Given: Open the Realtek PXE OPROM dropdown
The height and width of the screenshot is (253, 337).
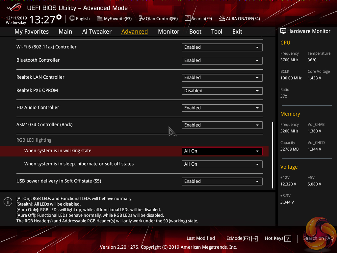Looking at the screenshot, I should [x=222, y=91].
